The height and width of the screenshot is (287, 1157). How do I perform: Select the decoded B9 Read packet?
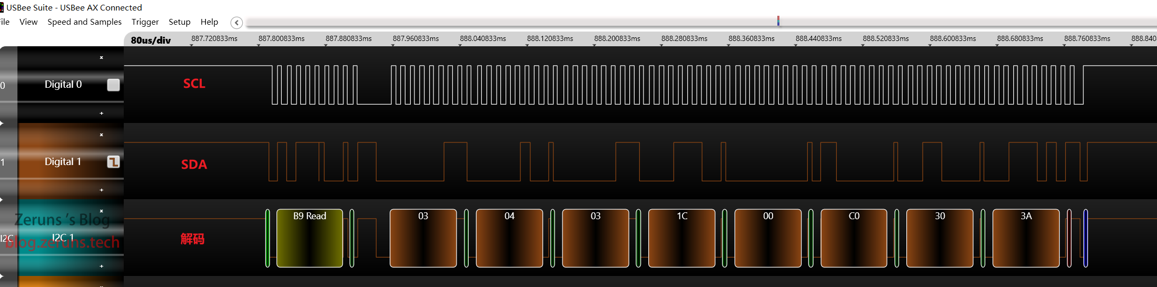310,238
